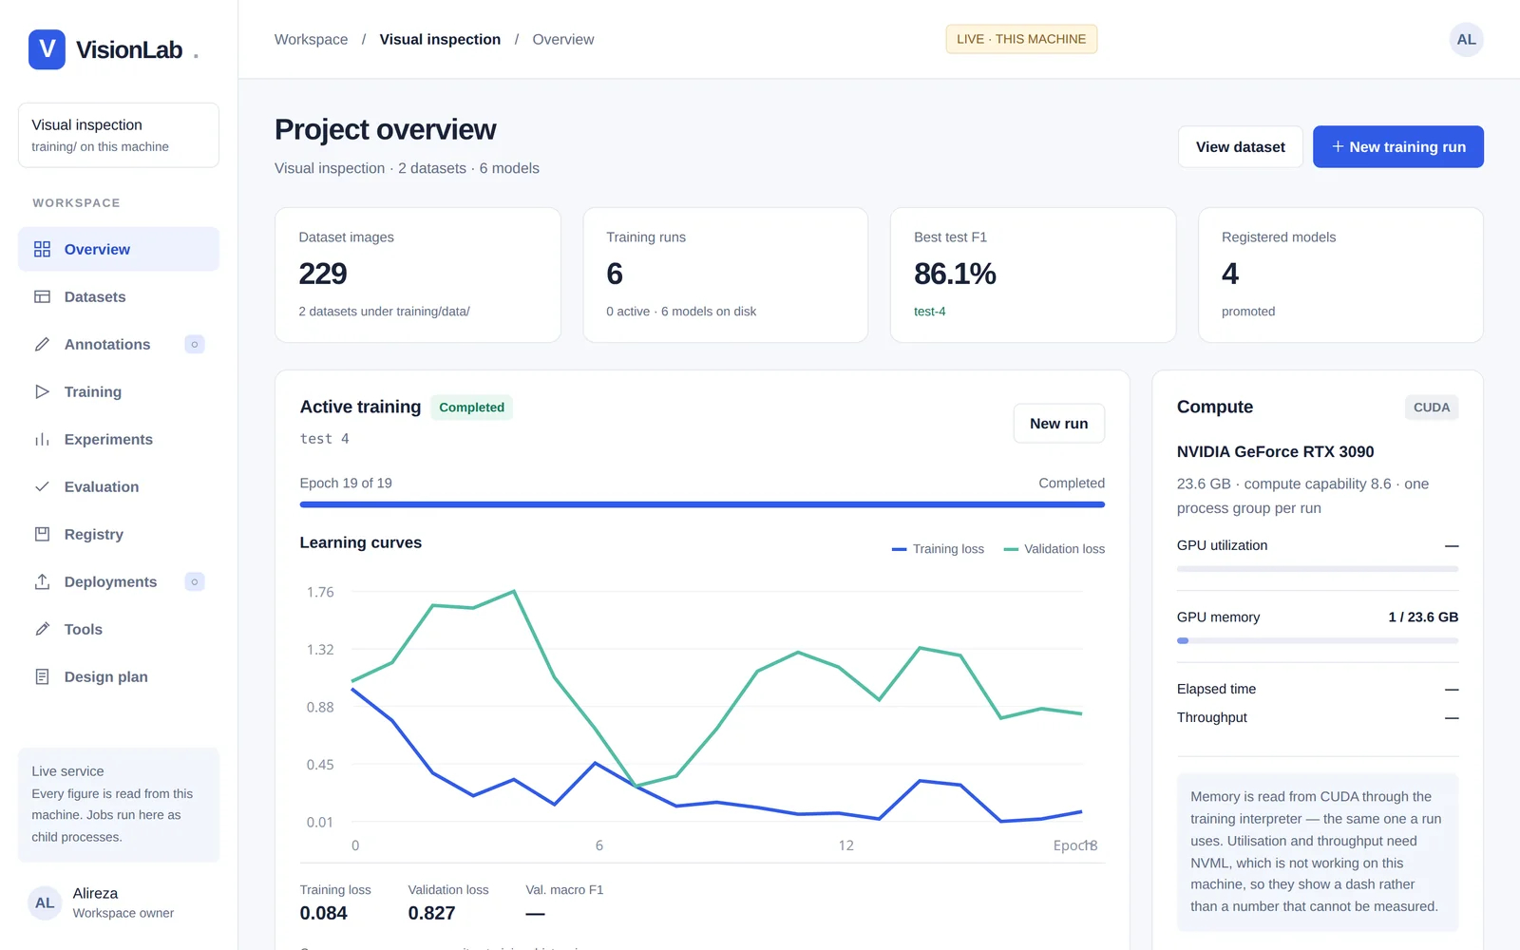Click the test-4 link under Best F1
Viewport: 1520px width, 950px height.
pyautogui.click(x=929, y=312)
